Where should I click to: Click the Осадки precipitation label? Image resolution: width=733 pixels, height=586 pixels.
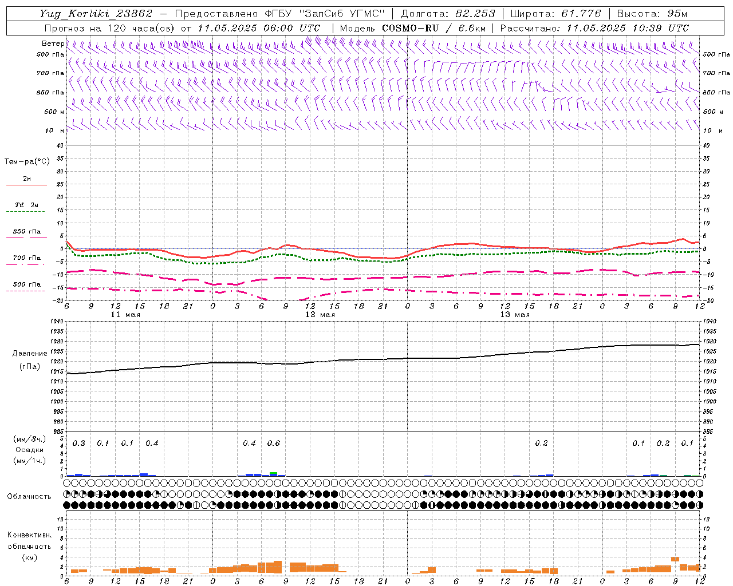coord(30,450)
